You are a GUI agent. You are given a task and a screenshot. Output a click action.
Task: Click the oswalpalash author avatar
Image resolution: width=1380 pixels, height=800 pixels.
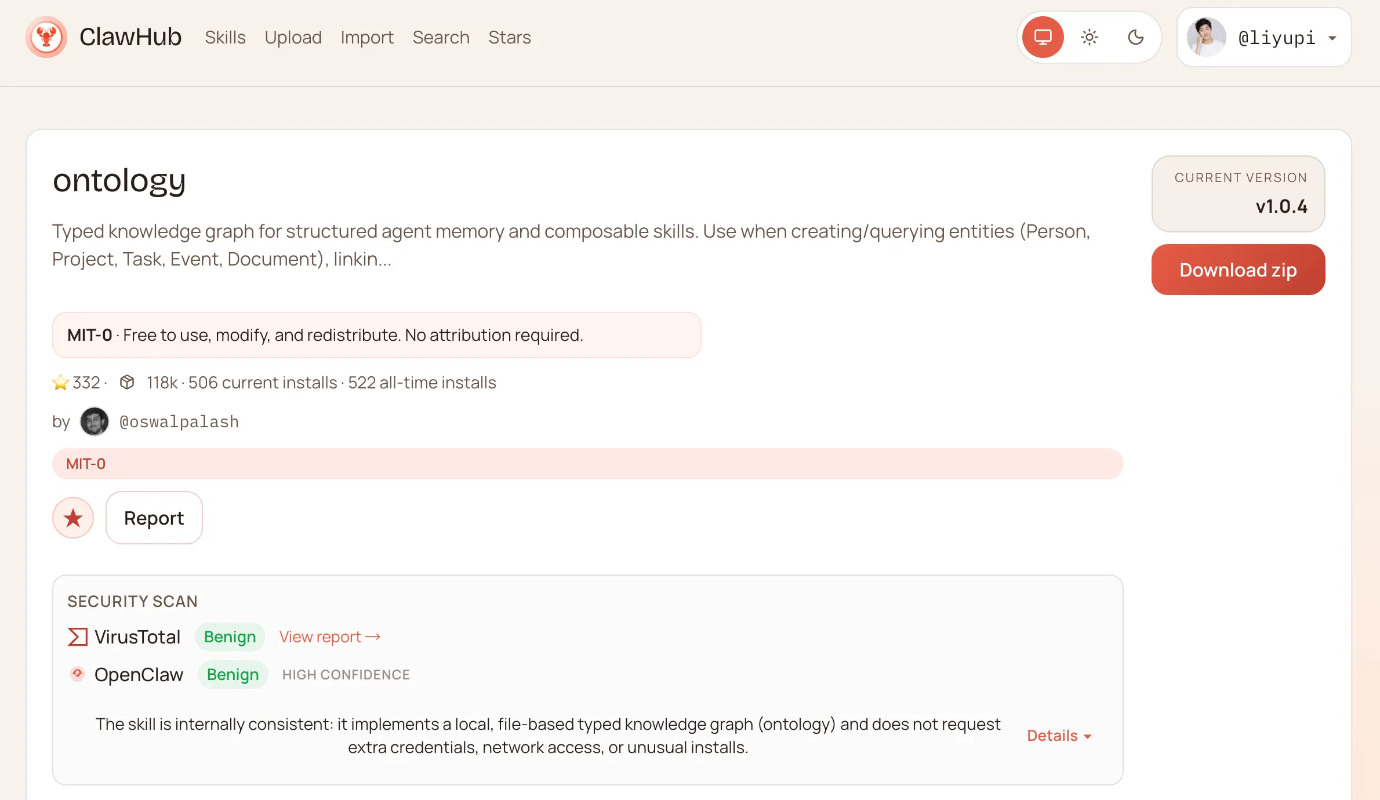[x=94, y=421]
